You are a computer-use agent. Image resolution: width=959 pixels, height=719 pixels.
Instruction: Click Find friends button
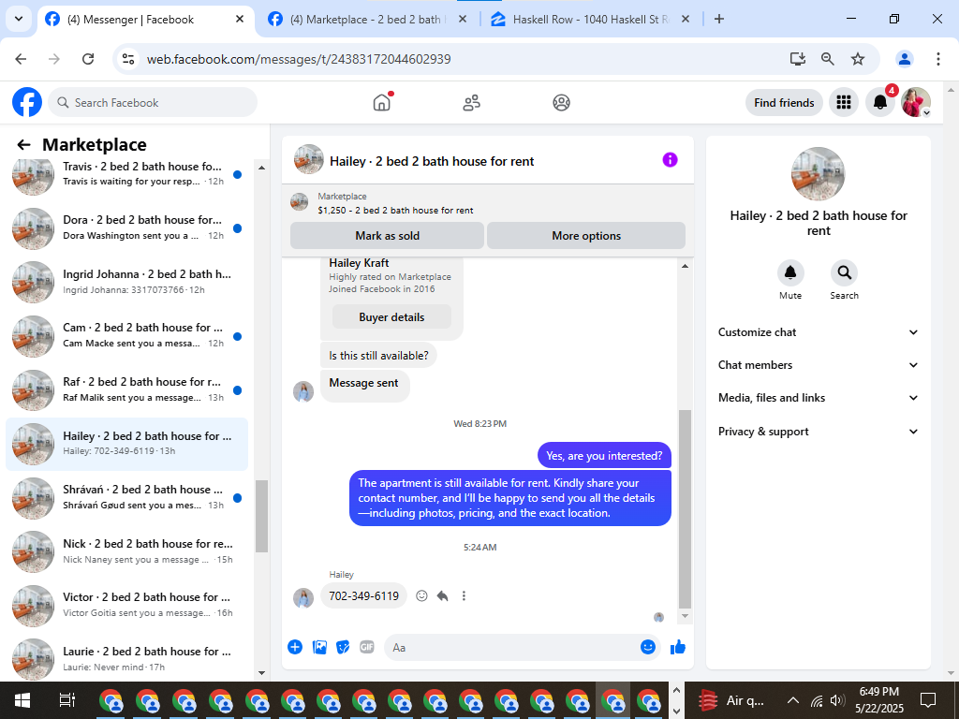click(x=784, y=103)
